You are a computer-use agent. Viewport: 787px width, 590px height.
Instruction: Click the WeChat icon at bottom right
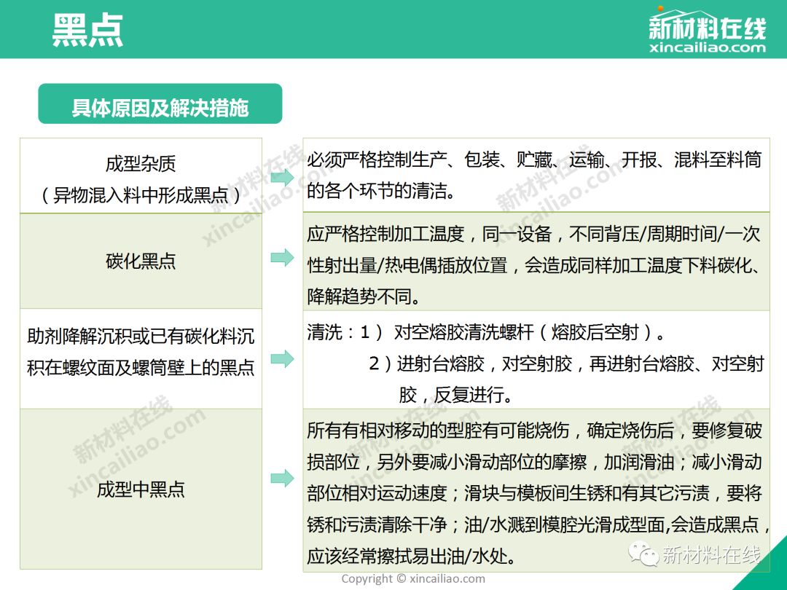coord(646,554)
